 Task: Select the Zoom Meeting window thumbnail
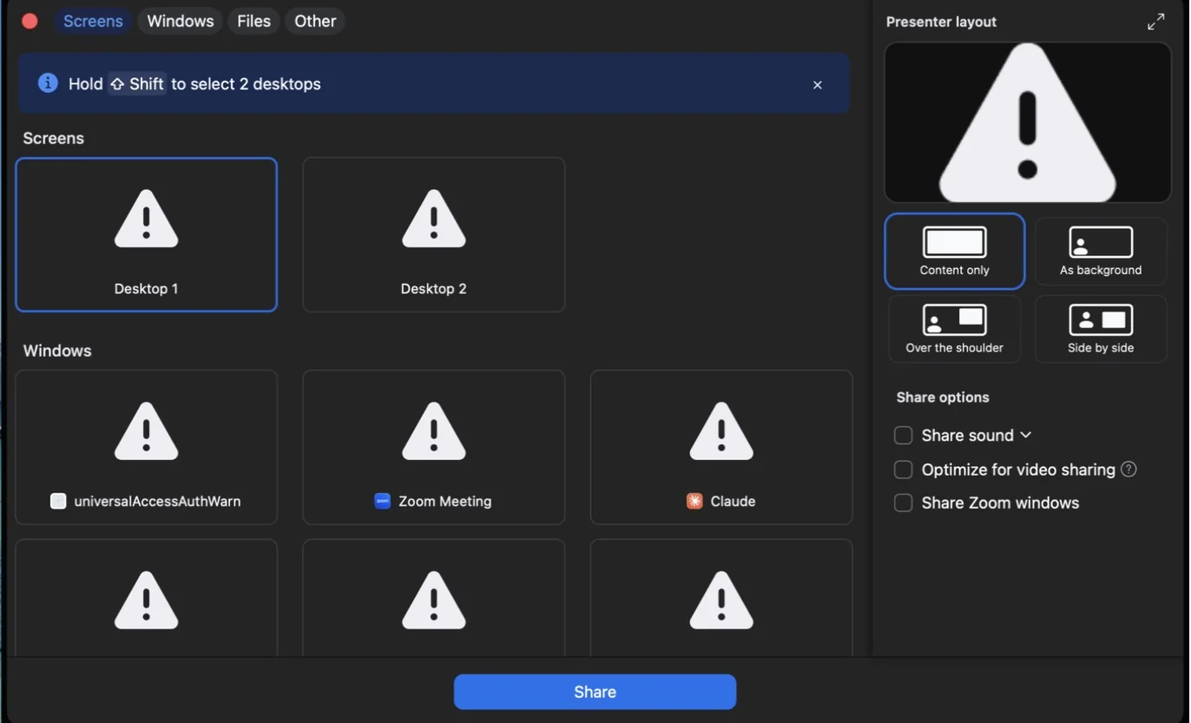[x=433, y=447]
